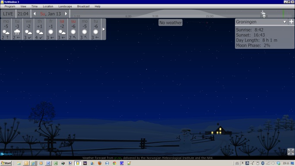Follow the yr.no link in the footer
This screenshot has height=166, width=295.
118,158
